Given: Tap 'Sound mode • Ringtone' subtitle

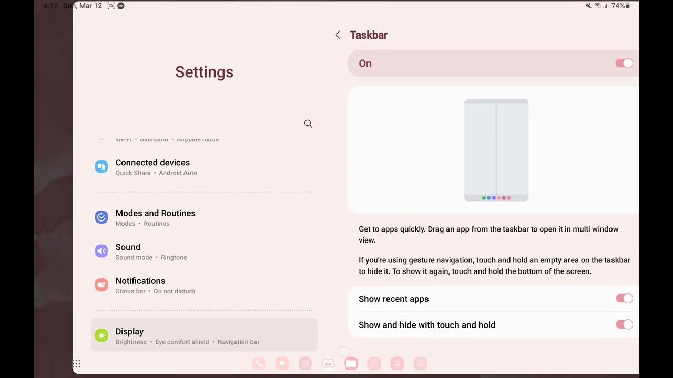Looking at the screenshot, I should (151, 257).
